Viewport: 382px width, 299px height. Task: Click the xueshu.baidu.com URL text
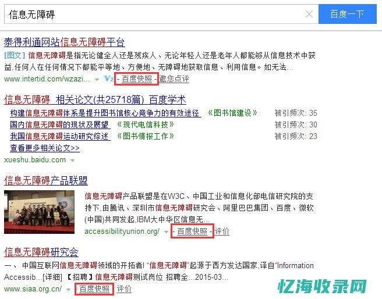click(x=35, y=160)
